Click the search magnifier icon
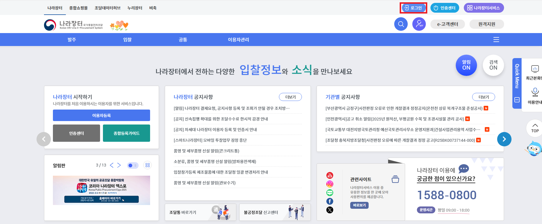Screen dimensions: 542x224 401,24
